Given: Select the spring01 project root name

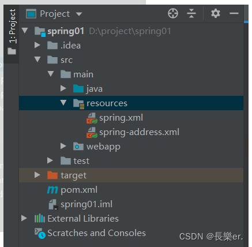Looking at the screenshot, I should pos(66,31).
